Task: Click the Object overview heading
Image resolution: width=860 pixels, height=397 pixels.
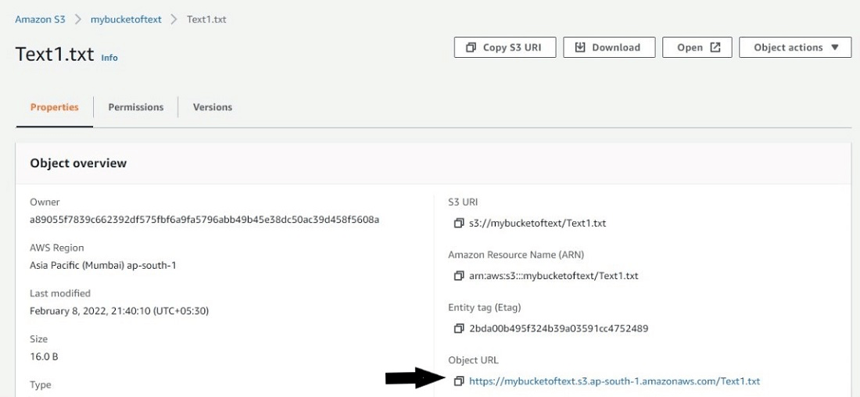Action: [78, 163]
